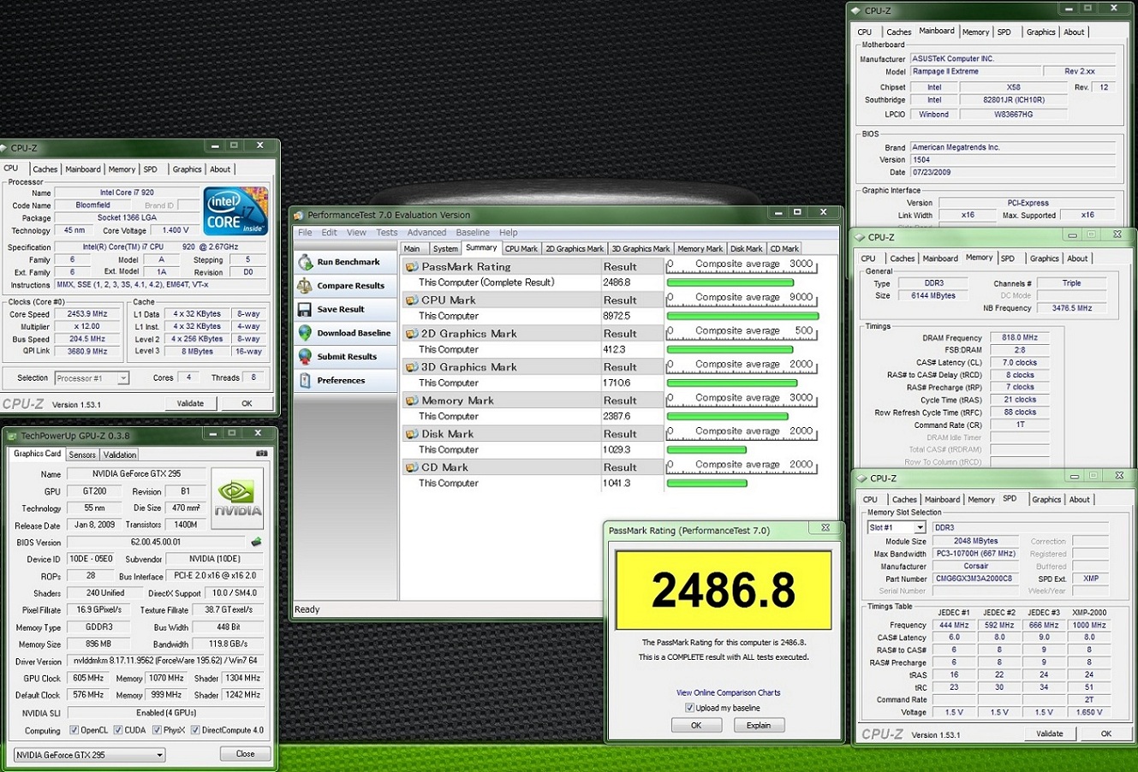Open the View Online Comparison Charts link

729,692
